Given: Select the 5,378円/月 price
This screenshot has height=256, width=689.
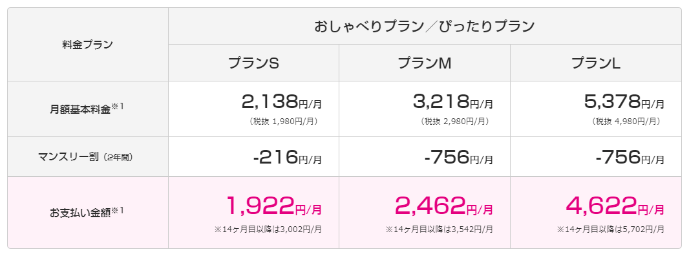Looking at the screenshot, I should (x=624, y=103).
